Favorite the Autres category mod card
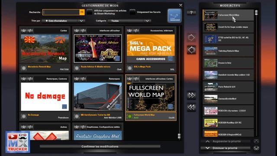 24,127
